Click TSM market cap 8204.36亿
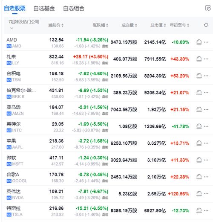Screen dimensions: 213x222 (x=155, y=76)
